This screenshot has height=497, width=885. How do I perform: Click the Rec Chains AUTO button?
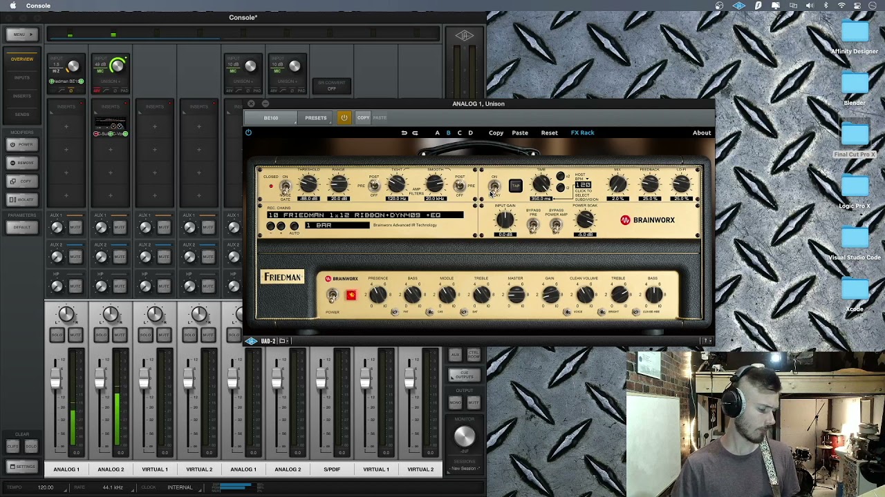pyautogui.click(x=294, y=226)
